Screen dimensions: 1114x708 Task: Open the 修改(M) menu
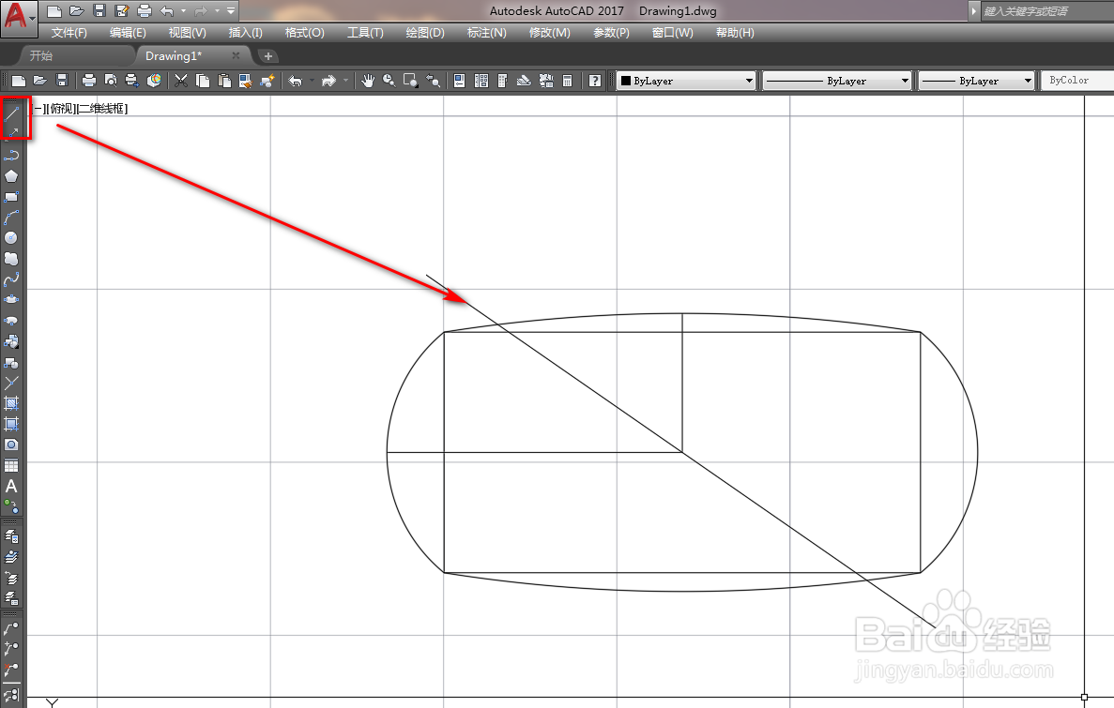[x=549, y=33]
